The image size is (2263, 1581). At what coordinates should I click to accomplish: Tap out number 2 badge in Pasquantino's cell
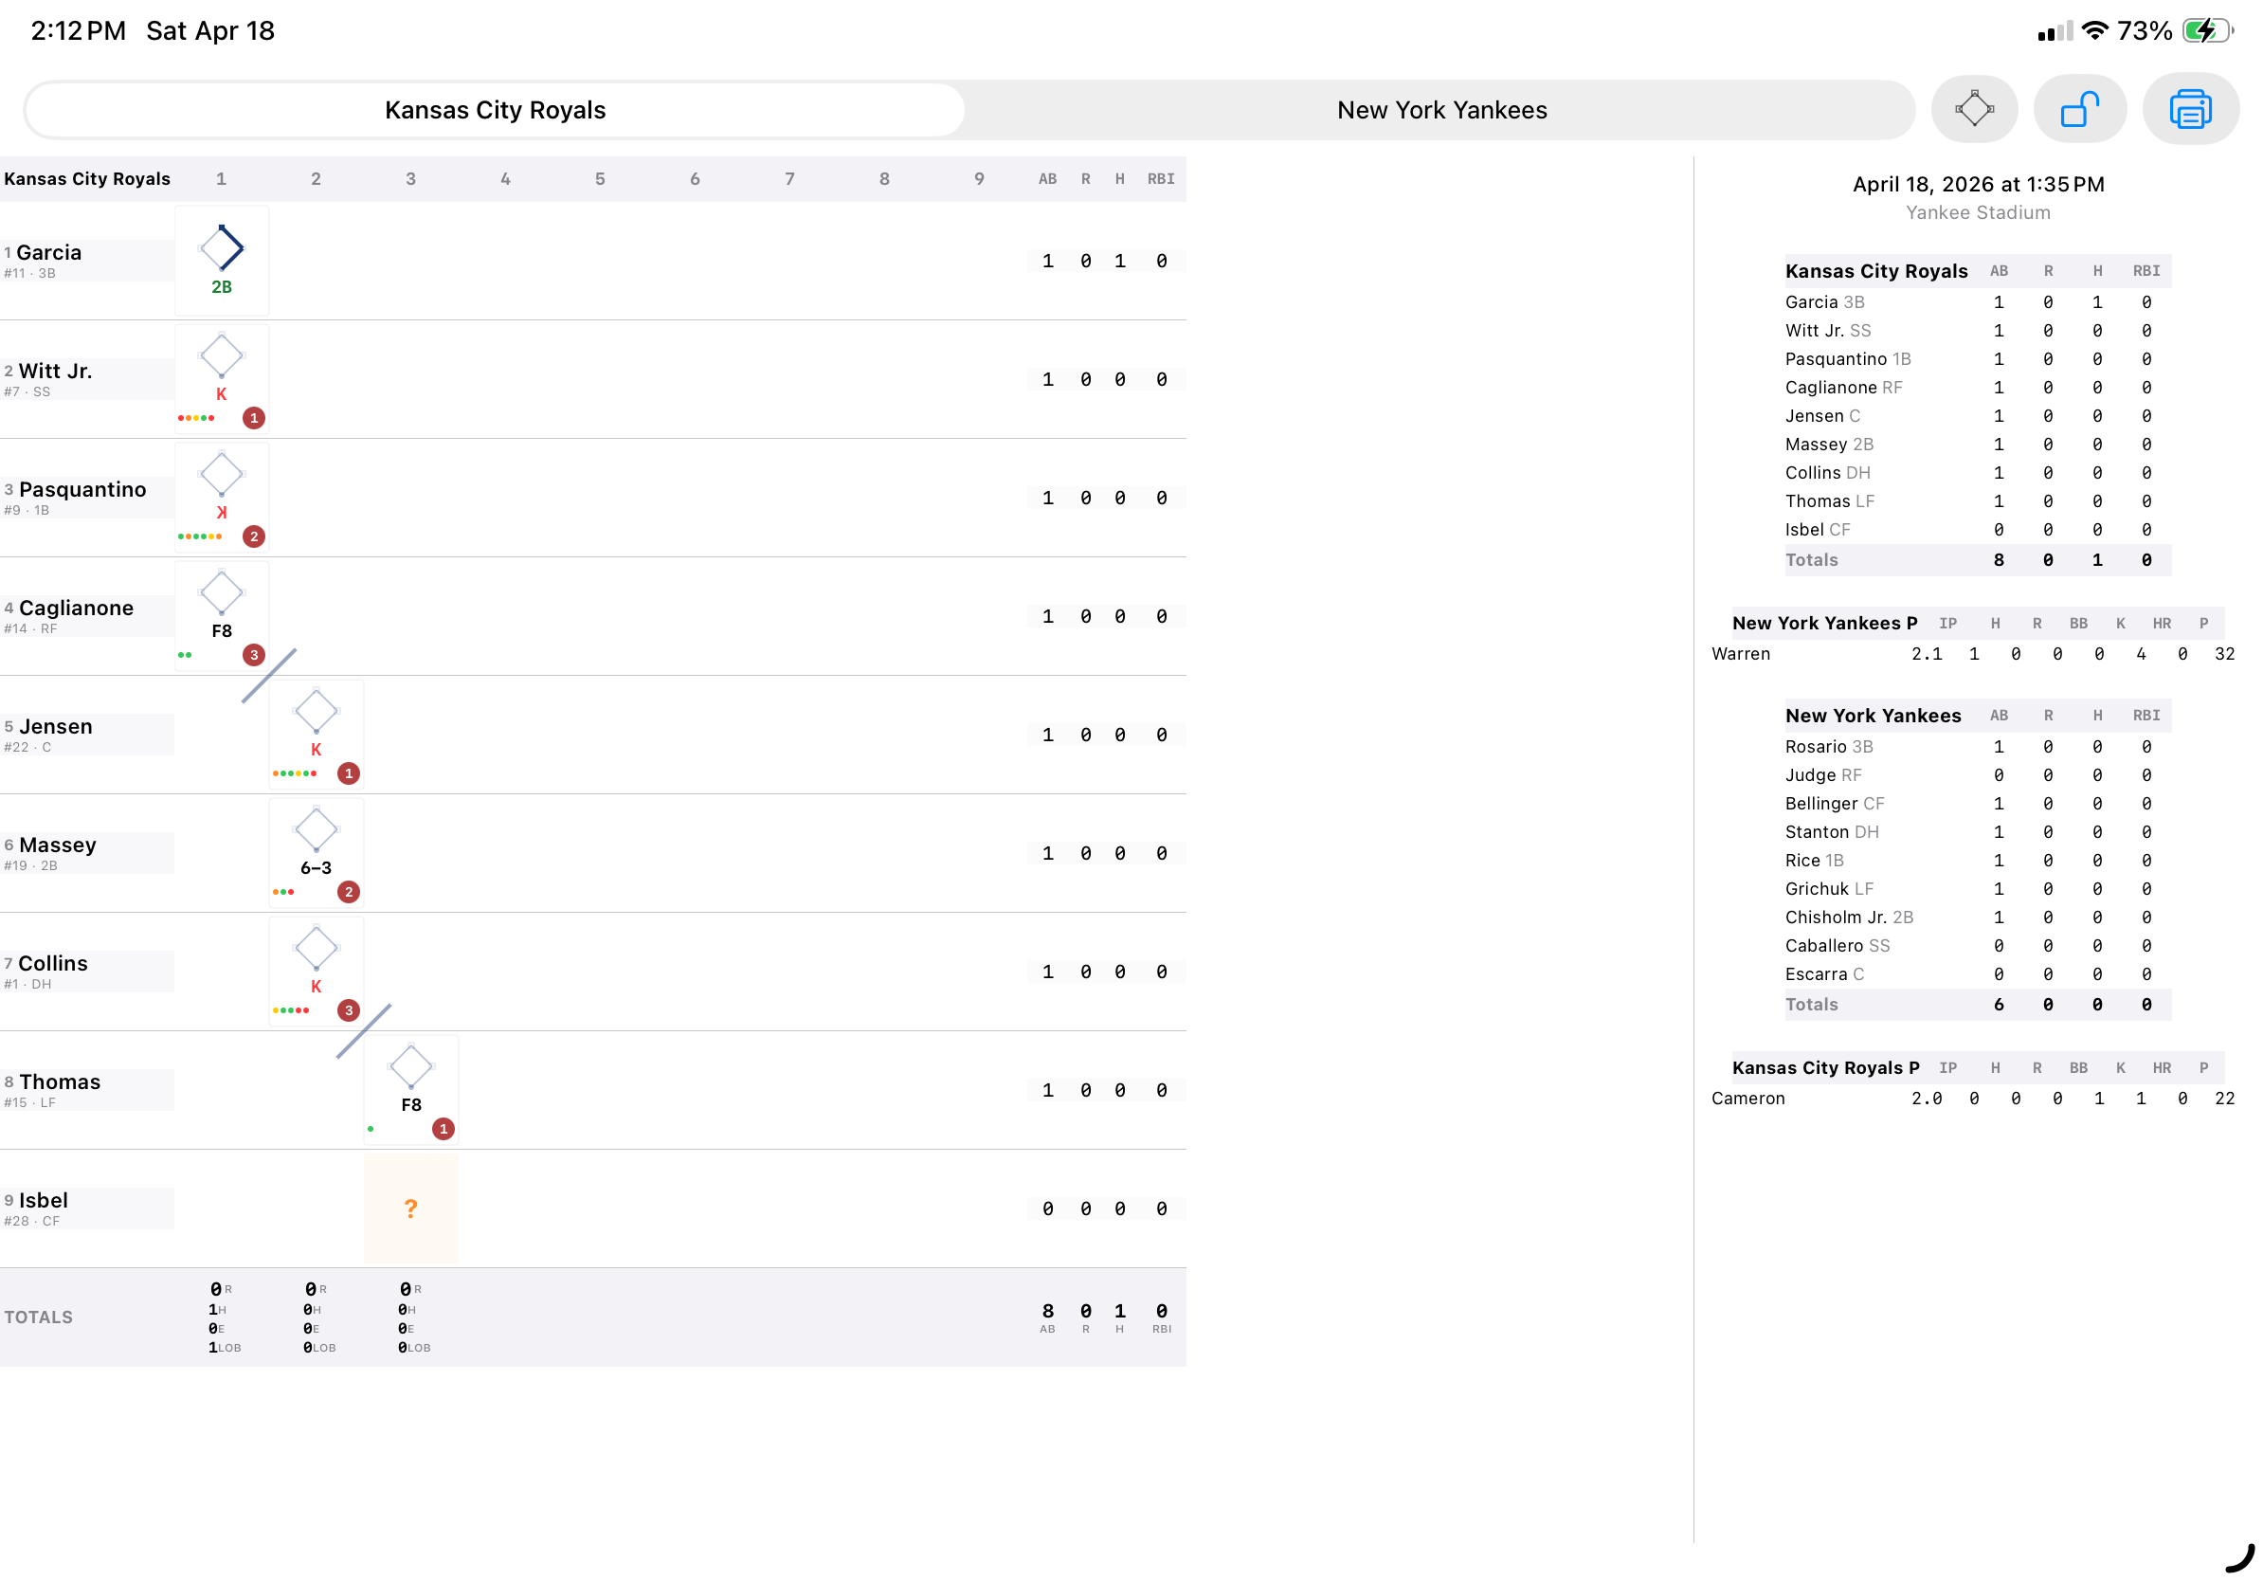click(254, 536)
